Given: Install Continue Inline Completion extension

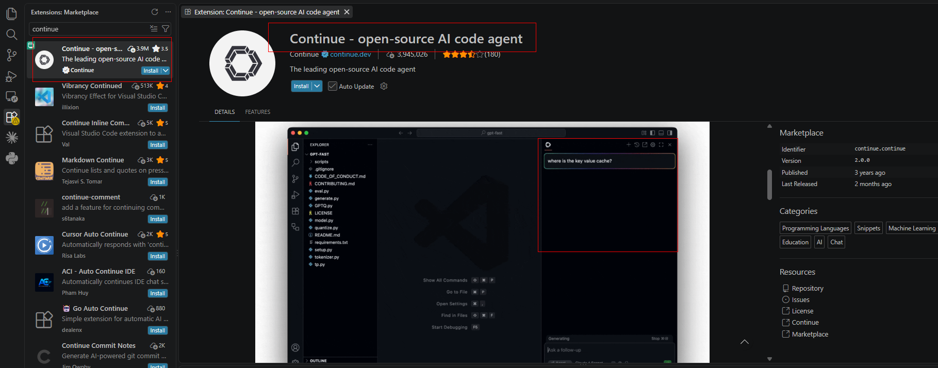Looking at the screenshot, I should pyautogui.click(x=157, y=145).
